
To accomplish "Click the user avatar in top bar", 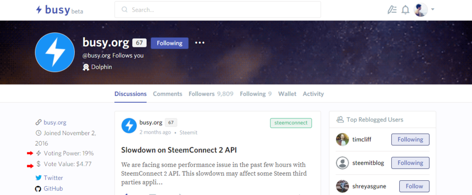I will click(x=420, y=10).
